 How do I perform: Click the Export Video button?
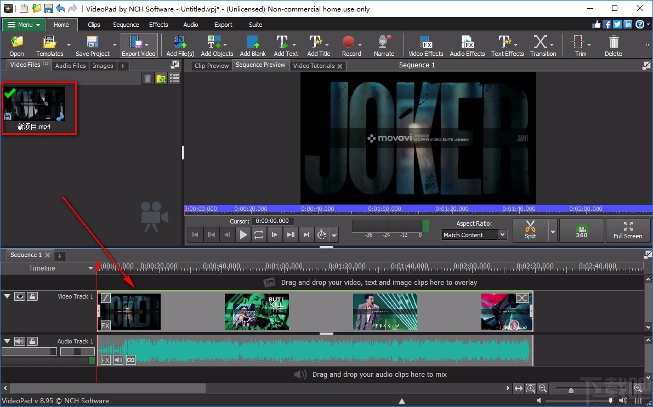tap(139, 45)
